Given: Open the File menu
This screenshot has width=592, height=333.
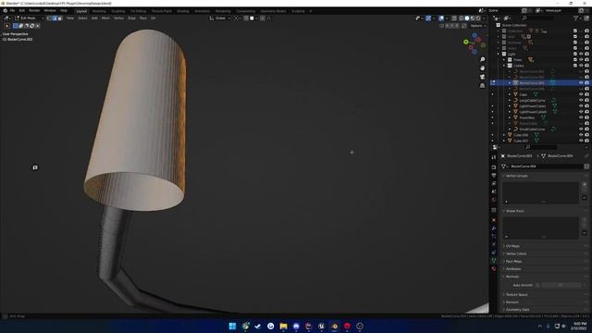Looking at the screenshot, I should (12, 10).
